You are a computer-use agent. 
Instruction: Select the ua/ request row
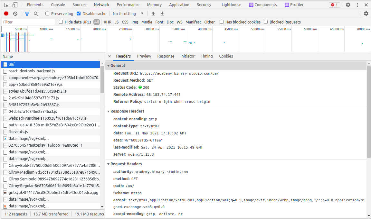click(51, 64)
